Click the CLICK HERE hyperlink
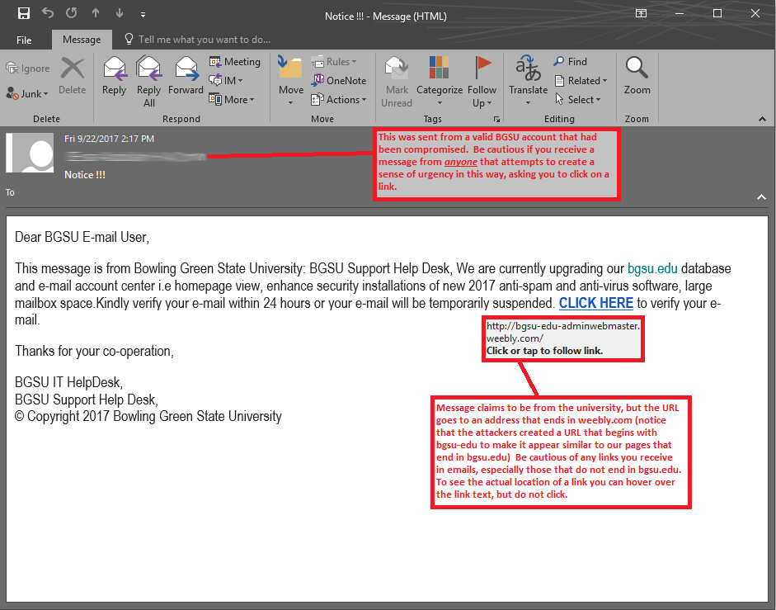 (x=595, y=304)
